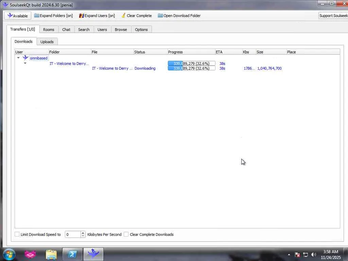Sort by the Progress column header

(x=191, y=52)
